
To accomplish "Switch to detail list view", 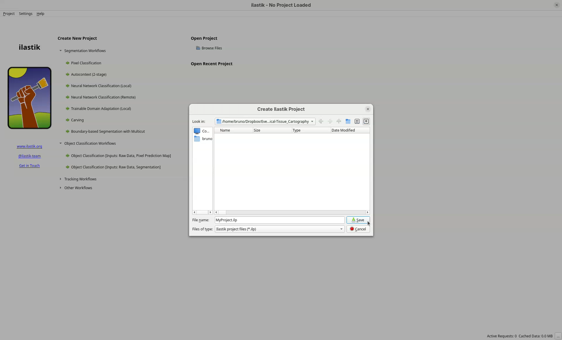I will click(366, 121).
